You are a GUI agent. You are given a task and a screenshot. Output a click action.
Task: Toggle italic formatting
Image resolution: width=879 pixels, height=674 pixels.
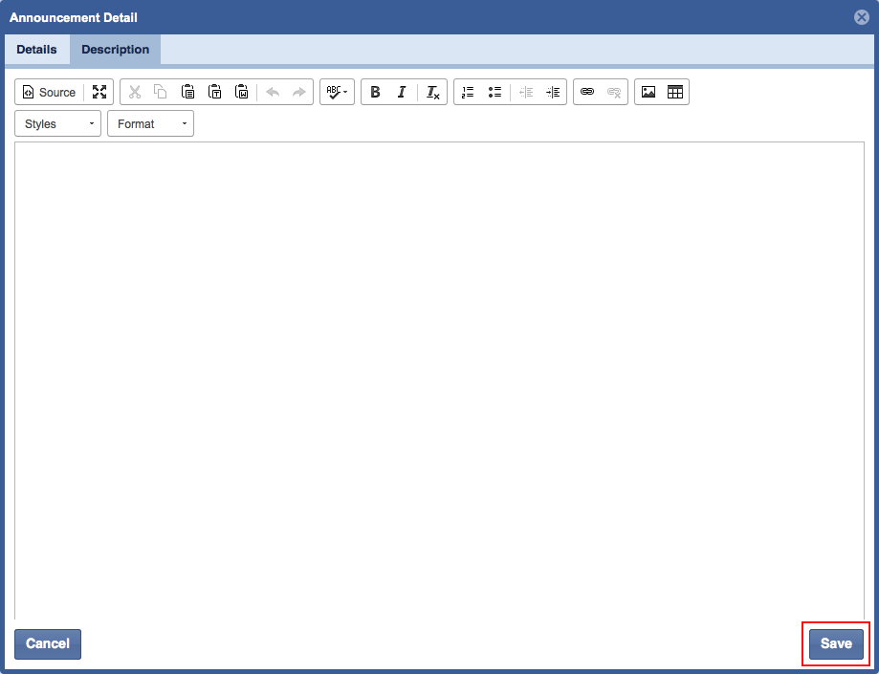pos(402,93)
